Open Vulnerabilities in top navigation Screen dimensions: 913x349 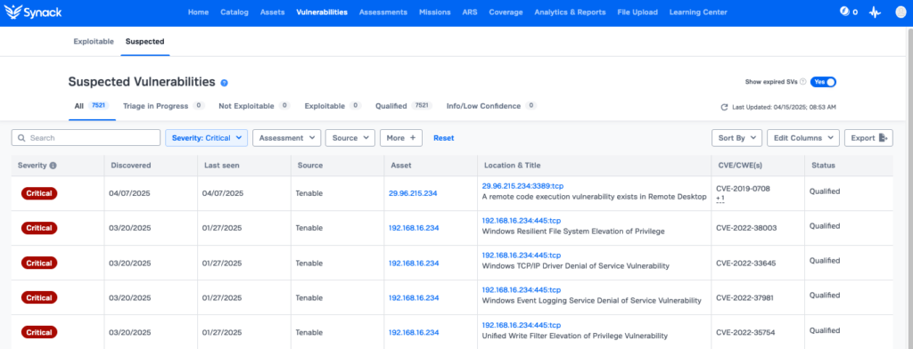click(x=322, y=12)
